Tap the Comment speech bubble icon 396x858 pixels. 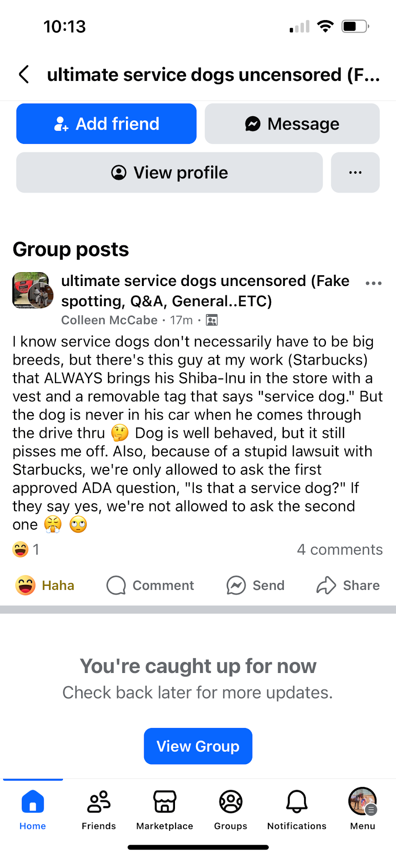pyautogui.click(x=116, y=585)
